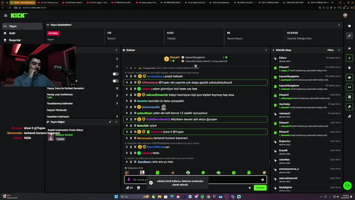Viewport: 355px width, 200px height.
Task: Click the green headset support button
Action: [x=347, y=185]
